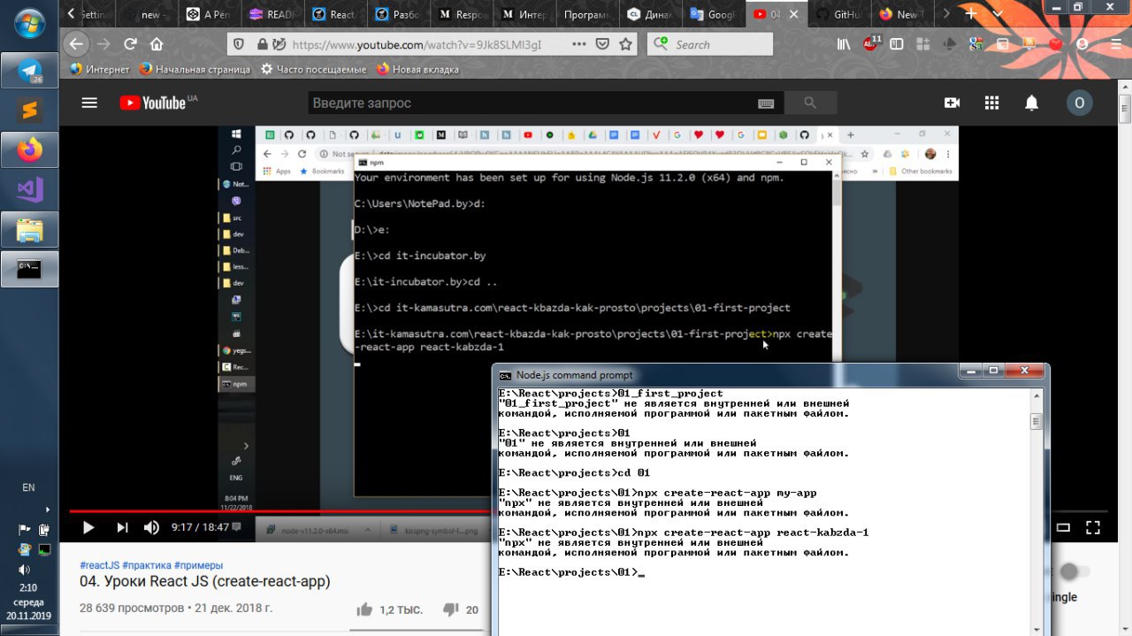Click the YouTube search input field

click(531, 103)
